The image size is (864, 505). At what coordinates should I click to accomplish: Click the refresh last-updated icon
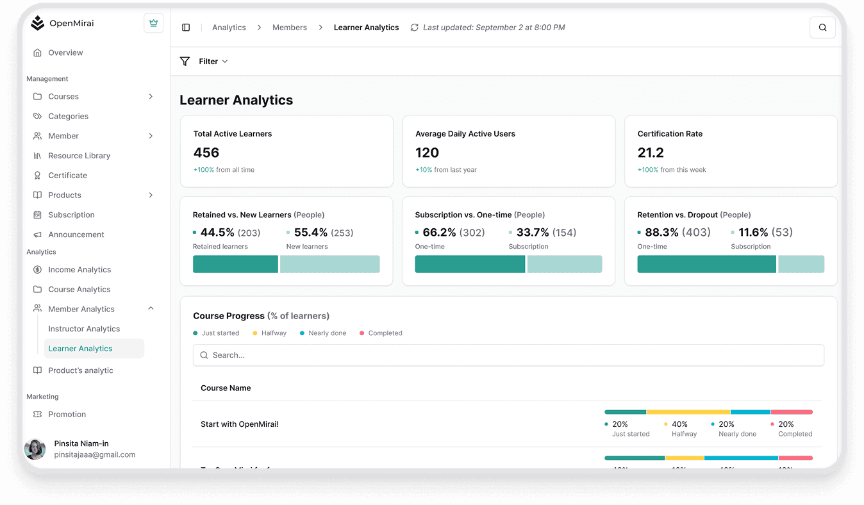click(414, 28)
